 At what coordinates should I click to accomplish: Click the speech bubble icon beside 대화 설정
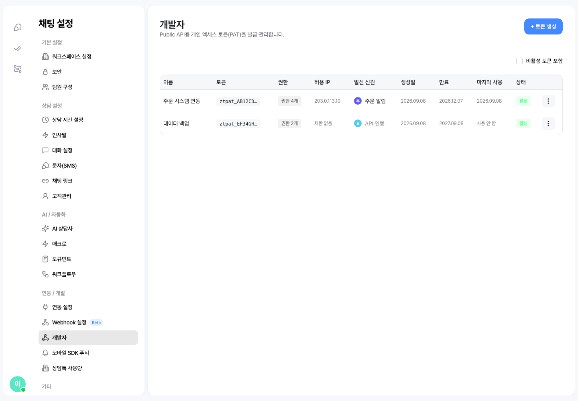(x=45, y=150)
